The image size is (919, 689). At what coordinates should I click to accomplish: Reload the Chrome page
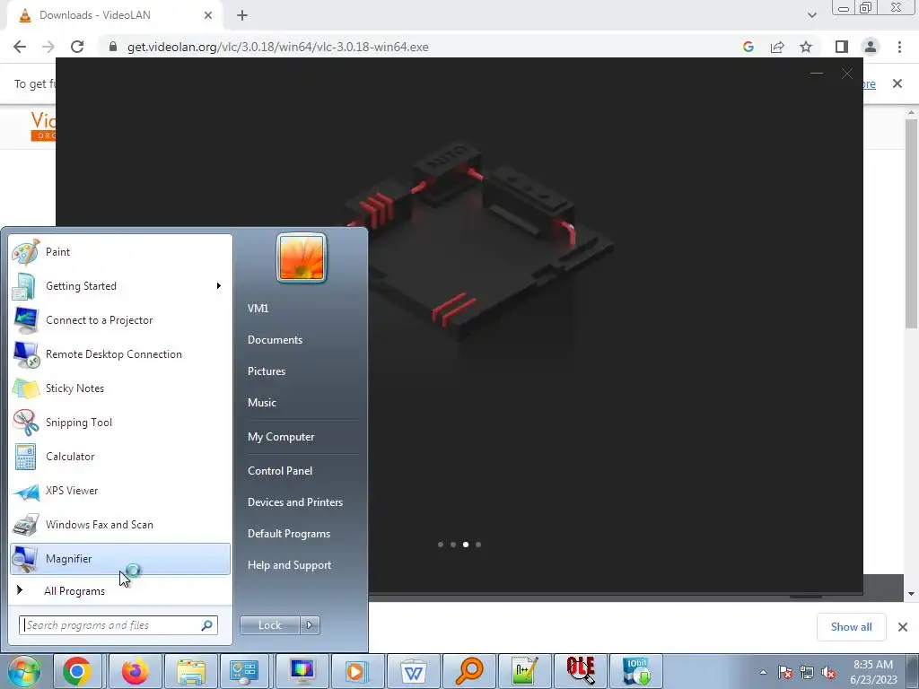[x=77, y=47]
